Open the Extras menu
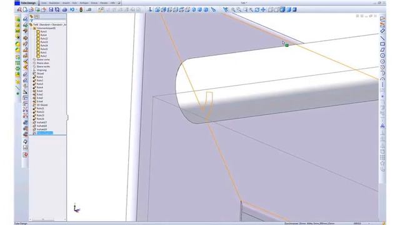The image size is (400, 225). pyautogui.click(x=94, y=3)
